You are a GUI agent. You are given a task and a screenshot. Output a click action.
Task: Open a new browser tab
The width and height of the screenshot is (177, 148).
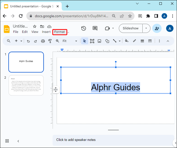coord(67,6)
